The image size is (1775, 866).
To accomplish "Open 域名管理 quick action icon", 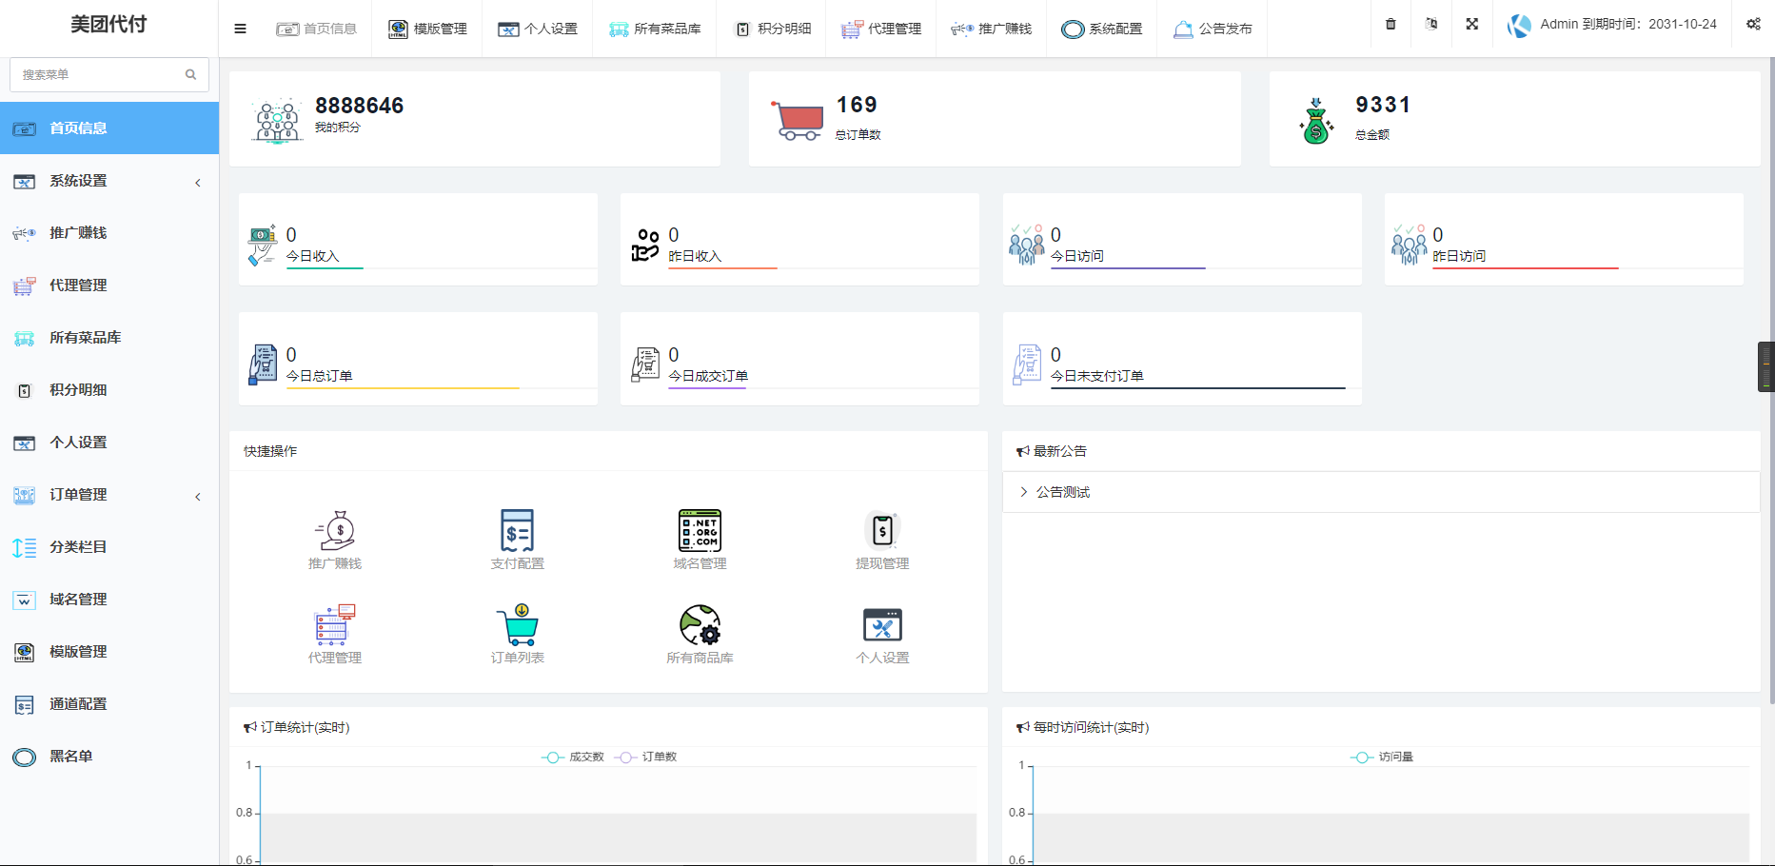I will pyautogui.click(x=700, y=531).
